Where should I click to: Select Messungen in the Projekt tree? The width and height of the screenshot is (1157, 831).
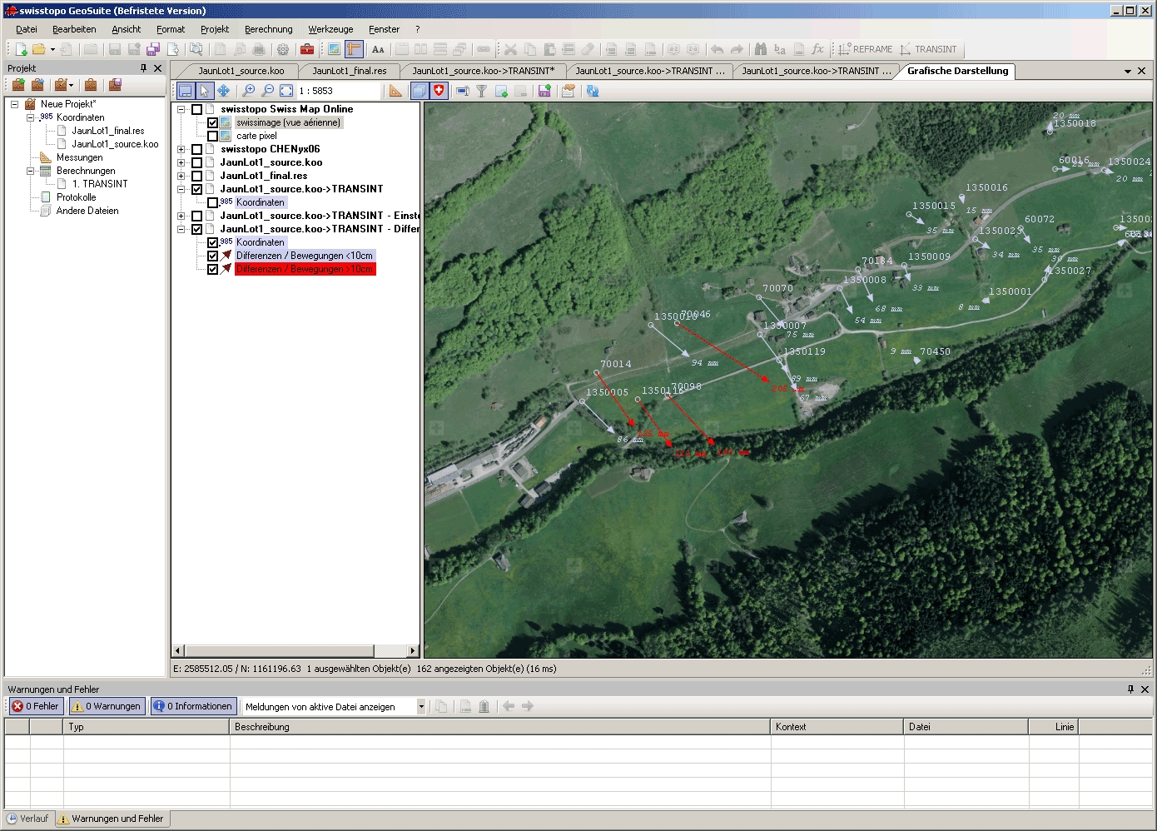pos(79,157)
